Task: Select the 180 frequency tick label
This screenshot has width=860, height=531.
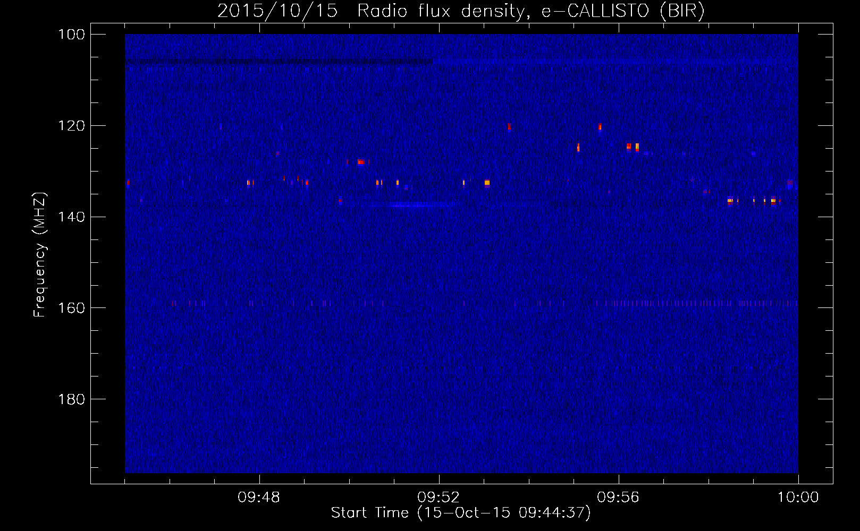Action: click(71, 399)
